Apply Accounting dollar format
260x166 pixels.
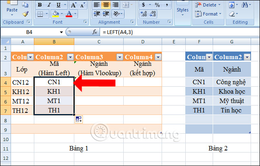click(143, 5)
